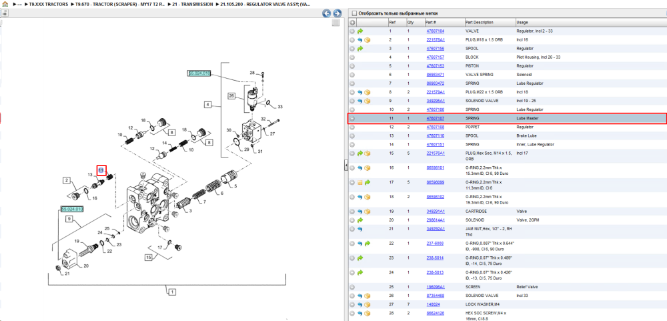Check 'Отобразить только выбранные метки' checkbox

point(354,13)
